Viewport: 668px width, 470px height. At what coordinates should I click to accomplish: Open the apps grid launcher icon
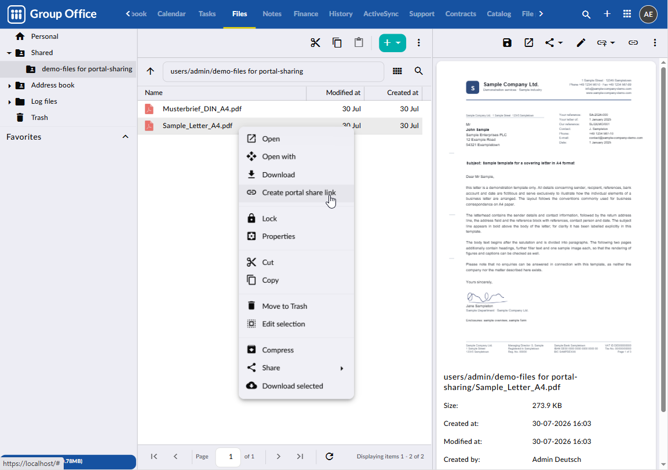click(x=627, y=14)
